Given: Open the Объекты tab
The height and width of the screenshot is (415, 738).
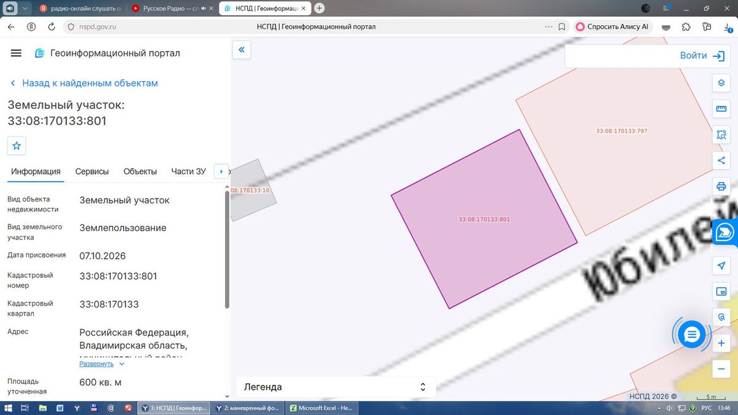Looking at the screenshot, I should tap(140, 172).
